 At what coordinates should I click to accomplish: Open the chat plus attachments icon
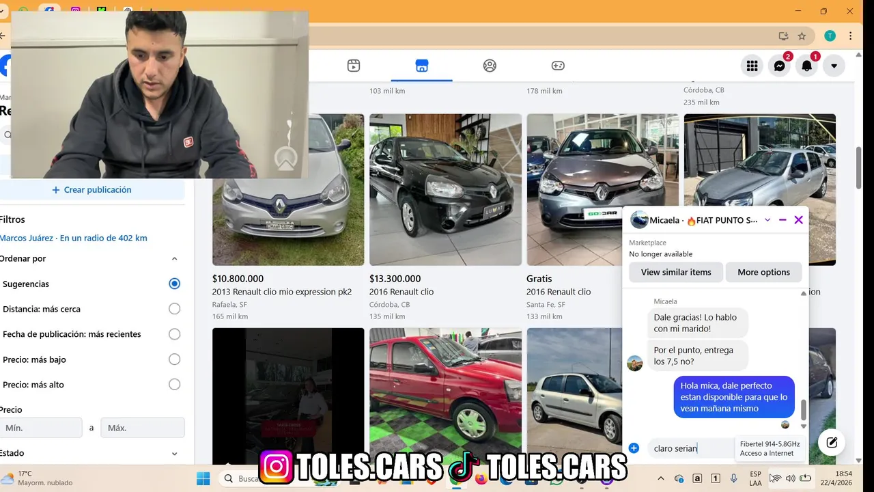[634, 448]
